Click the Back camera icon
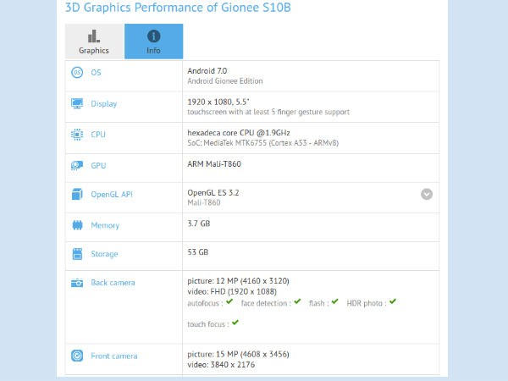Viewport: 508px width, 381px height. (x=77, y=283)
